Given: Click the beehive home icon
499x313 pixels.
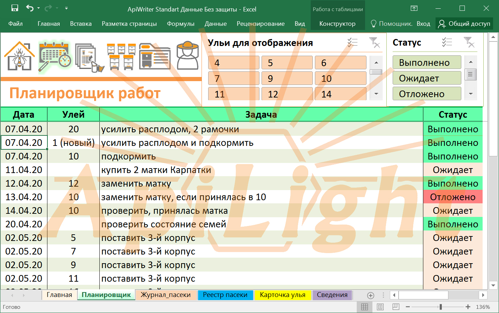Looking at the screenshot, I should [x=19, y=56].
